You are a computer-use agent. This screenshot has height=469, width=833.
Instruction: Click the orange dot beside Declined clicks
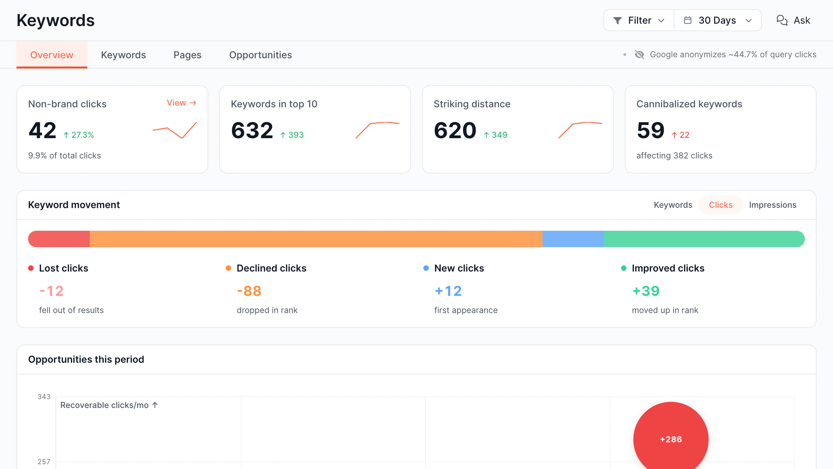(x=228, y=268)
